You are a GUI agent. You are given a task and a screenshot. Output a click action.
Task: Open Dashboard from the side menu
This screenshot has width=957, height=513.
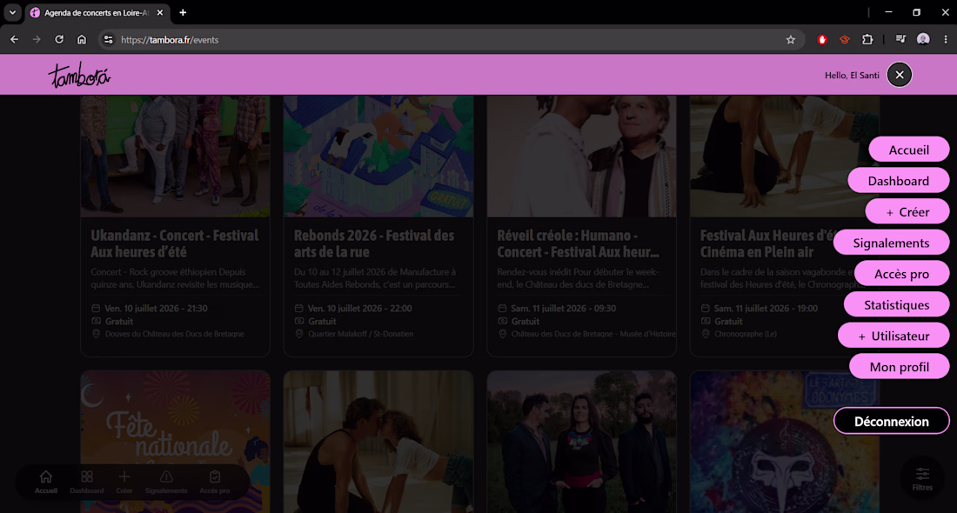point(899,181)
